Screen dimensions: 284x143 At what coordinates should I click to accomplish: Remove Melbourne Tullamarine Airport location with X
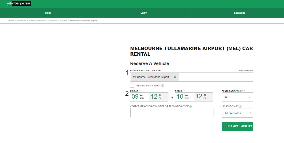point(175,77)
